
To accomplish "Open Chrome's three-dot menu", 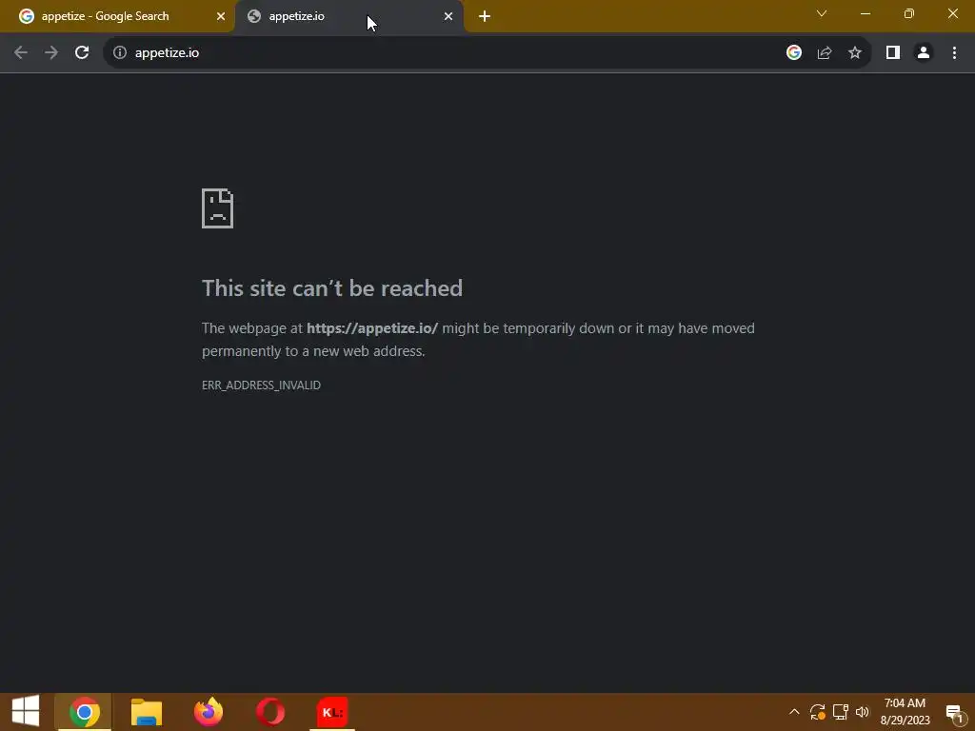I will (x=954, y=53).
